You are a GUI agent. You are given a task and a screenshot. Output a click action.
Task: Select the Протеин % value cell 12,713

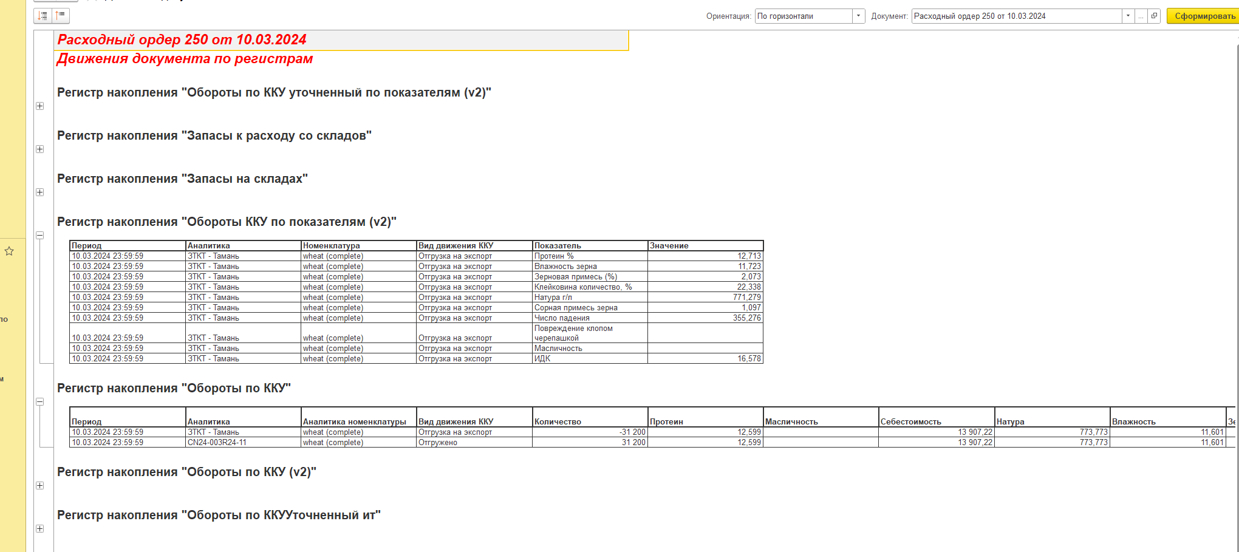coord(705,256)
